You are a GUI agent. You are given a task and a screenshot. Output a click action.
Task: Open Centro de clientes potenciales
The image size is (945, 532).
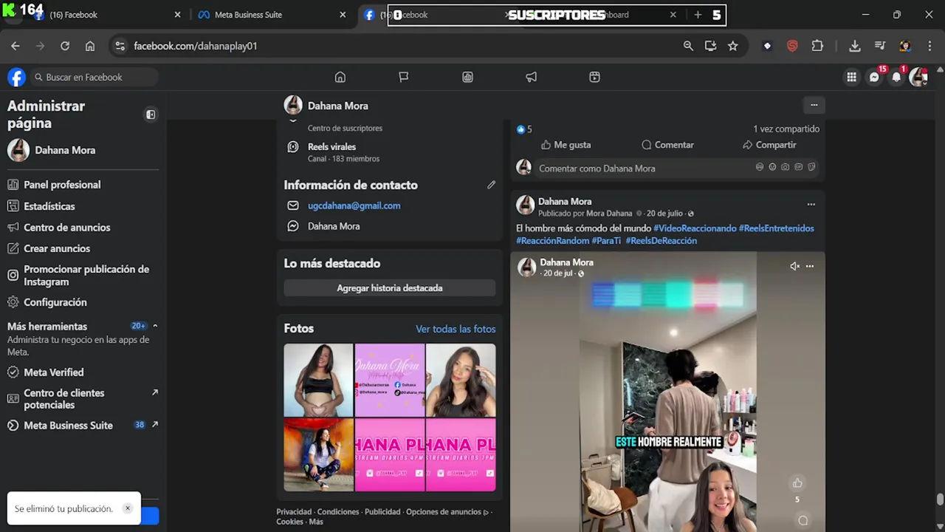83,399
